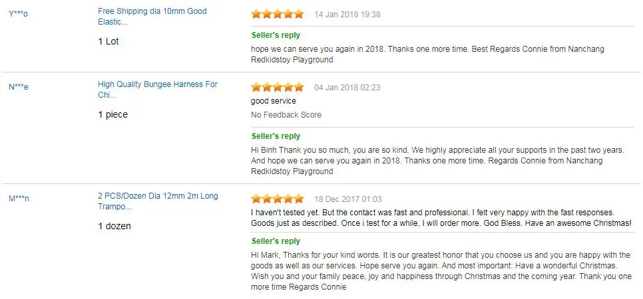Click the '1 dozen' quantity text

pyautogui.click(x=114, y=226)
